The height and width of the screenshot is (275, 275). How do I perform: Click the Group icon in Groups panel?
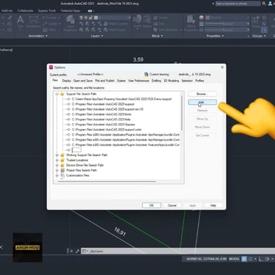click(256, 21)
